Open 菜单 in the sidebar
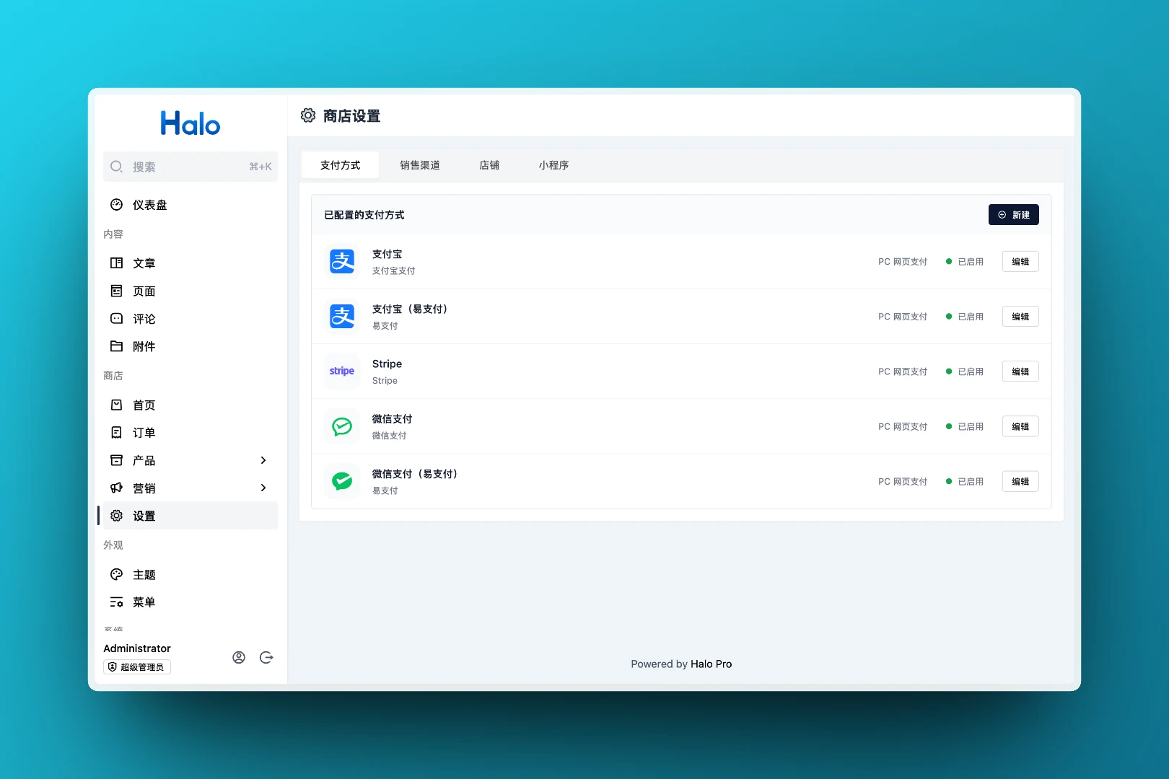 click(191, 602)
